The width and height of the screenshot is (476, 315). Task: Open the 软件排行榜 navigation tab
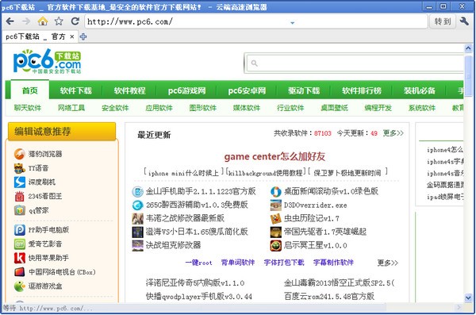pos(362,90)
